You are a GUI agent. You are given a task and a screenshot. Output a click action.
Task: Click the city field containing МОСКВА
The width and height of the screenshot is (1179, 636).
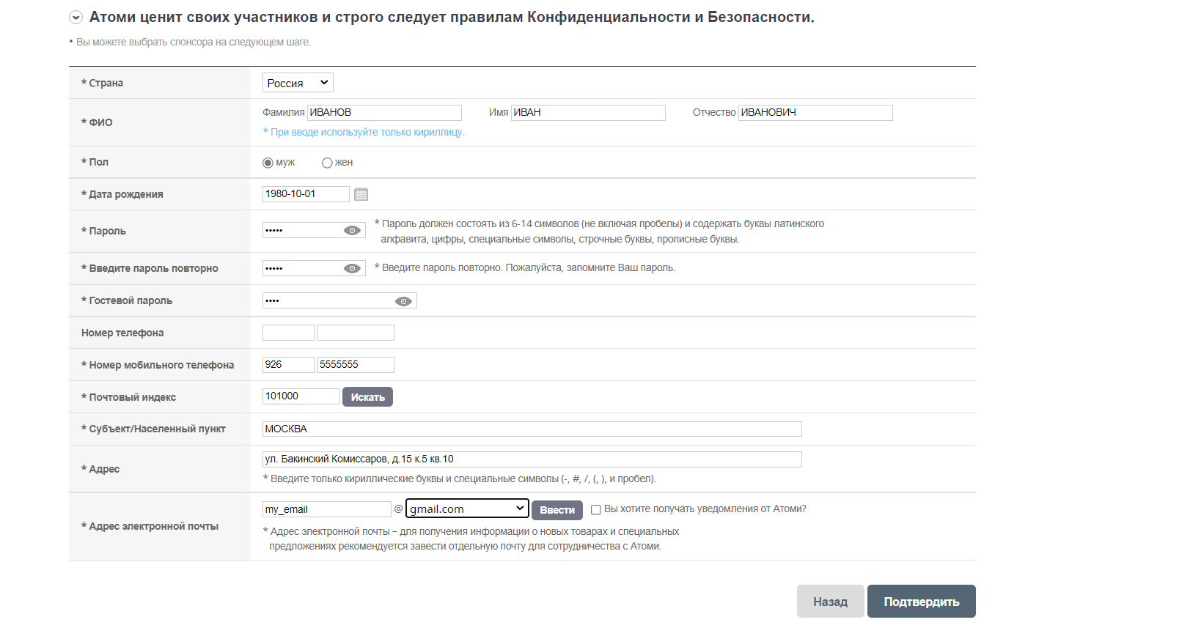pyautogui.click(x=532, y=429)
